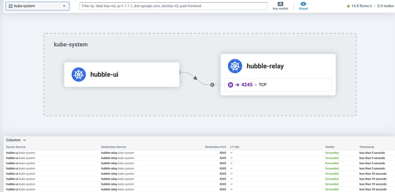Click the 14.8 flows/s status text
Screen dimensions: 395x192
[361, 6]
